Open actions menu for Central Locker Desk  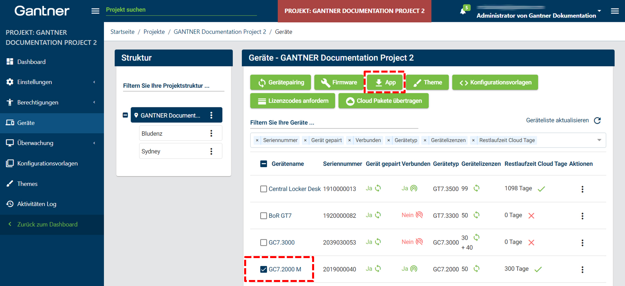[582, 189]
